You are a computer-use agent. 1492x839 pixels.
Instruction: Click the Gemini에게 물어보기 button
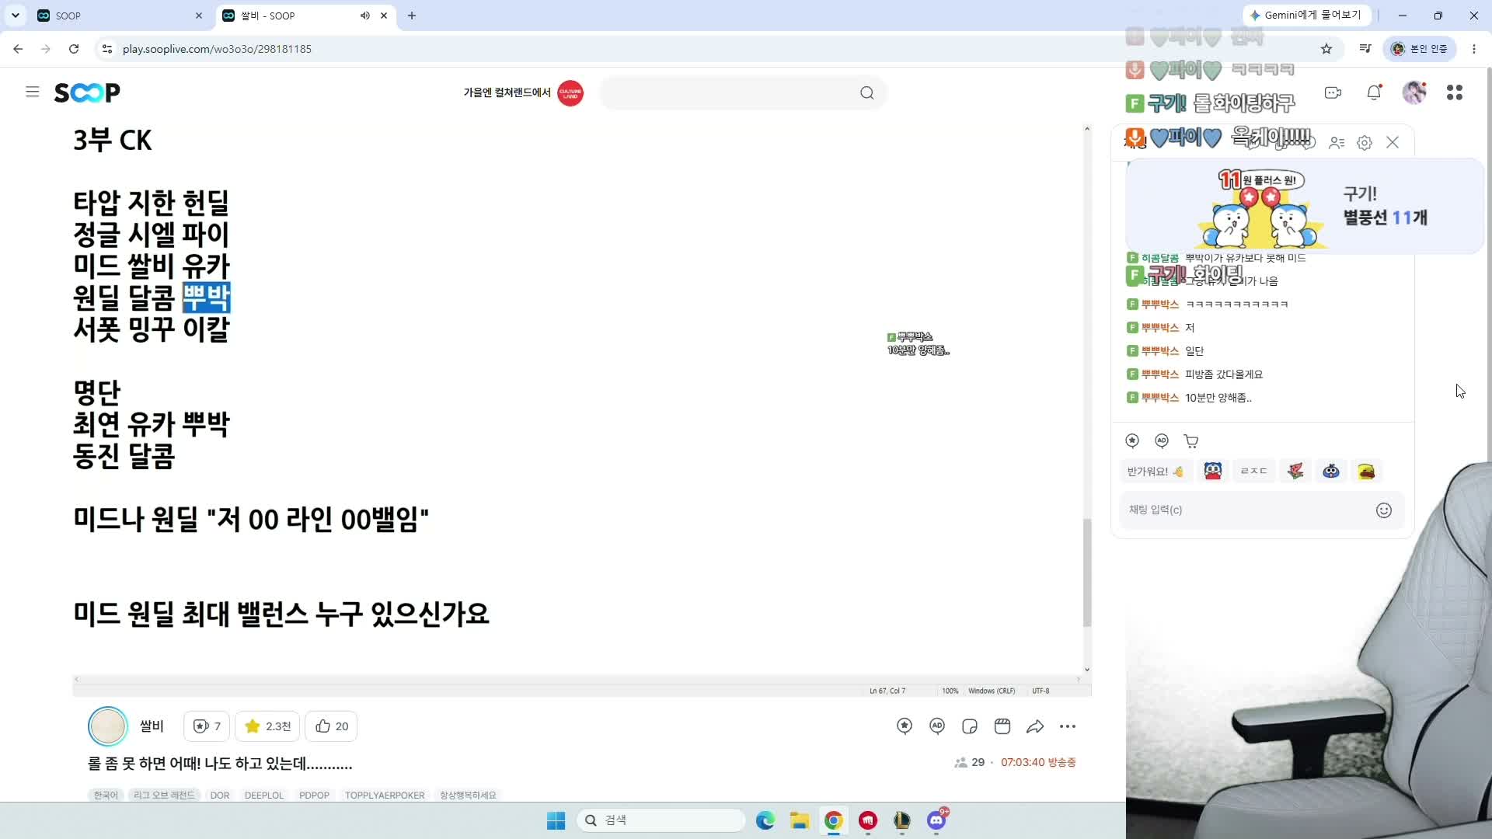click(1306, 16)
